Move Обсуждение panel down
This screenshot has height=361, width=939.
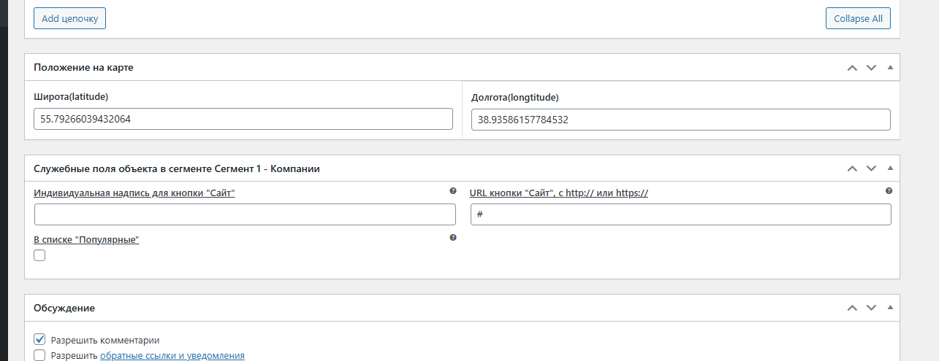[x=871, y=308]
